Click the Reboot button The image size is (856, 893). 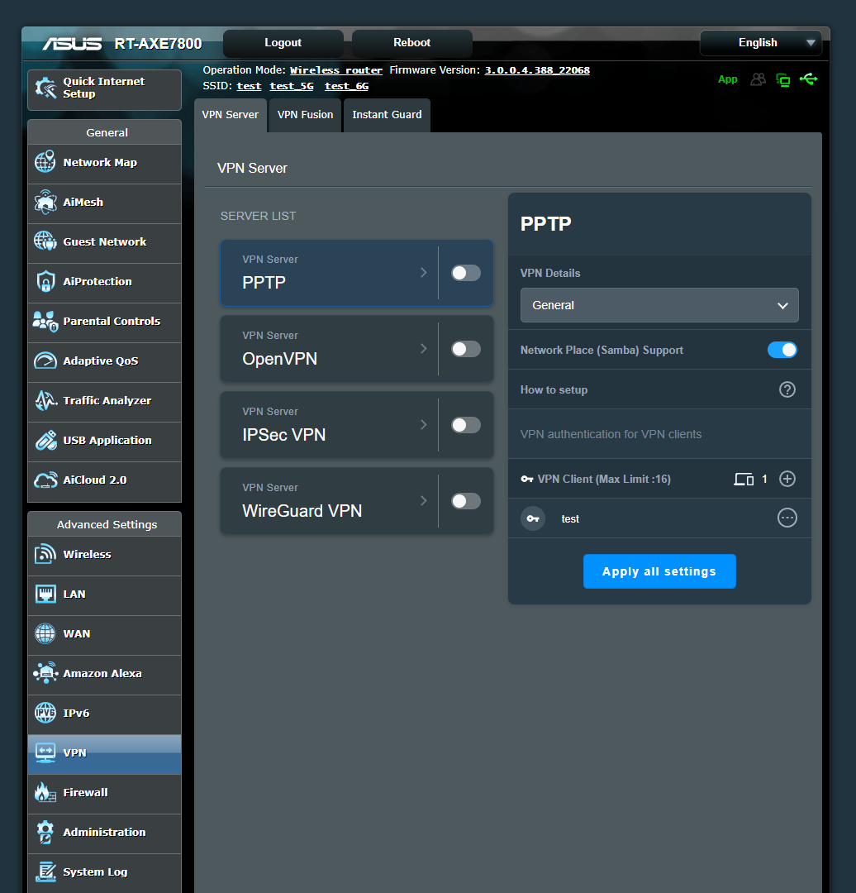point(412,43)
